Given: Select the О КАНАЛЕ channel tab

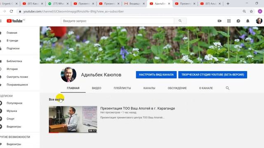Looking at the screenshot, I should coord(206,88).
